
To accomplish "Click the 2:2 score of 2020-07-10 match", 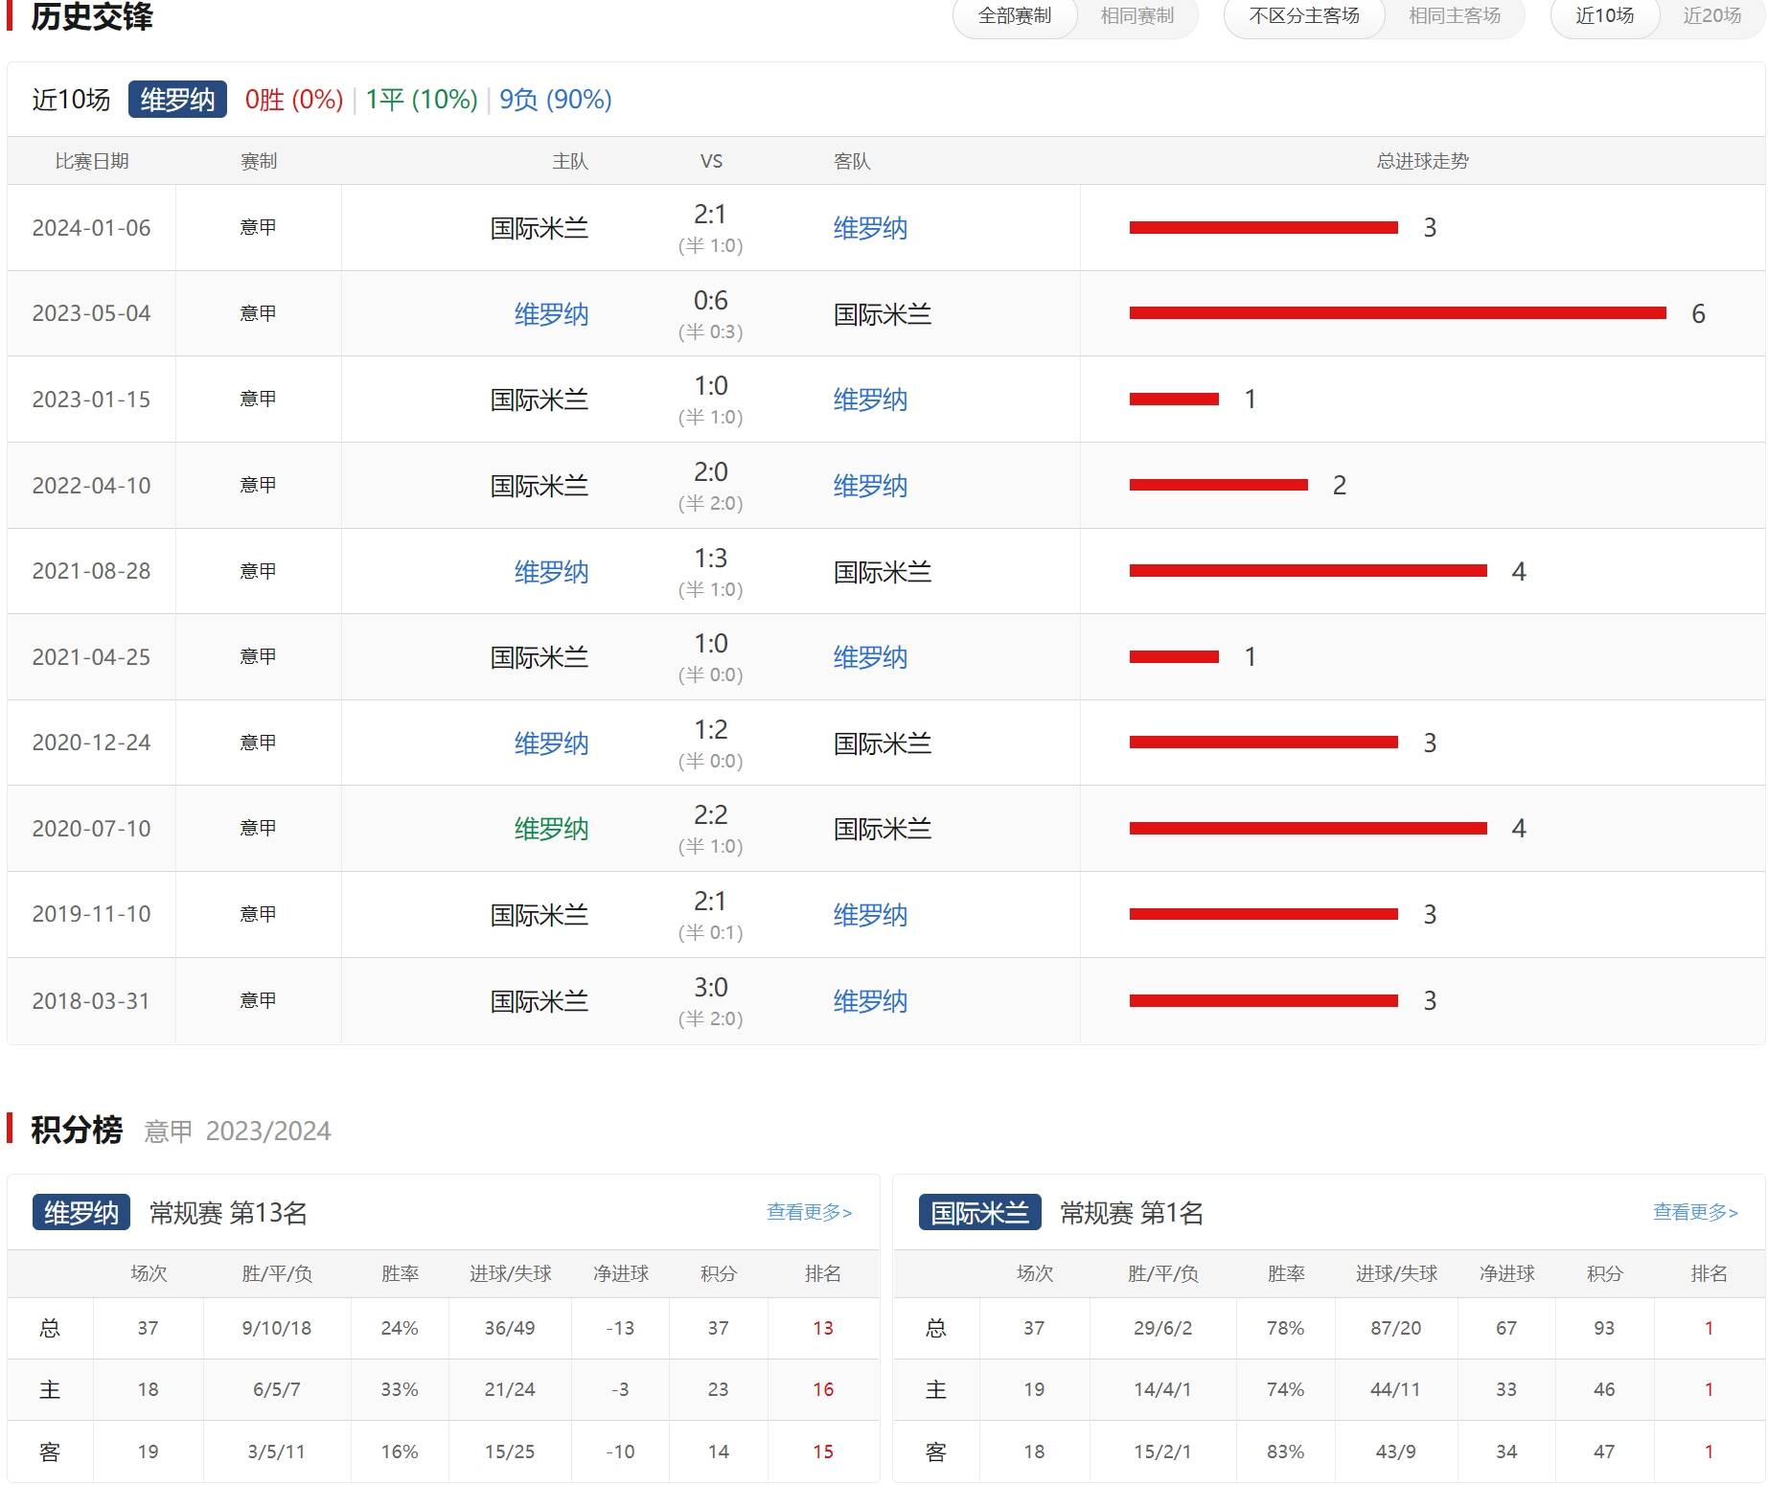I will [710, 815].
